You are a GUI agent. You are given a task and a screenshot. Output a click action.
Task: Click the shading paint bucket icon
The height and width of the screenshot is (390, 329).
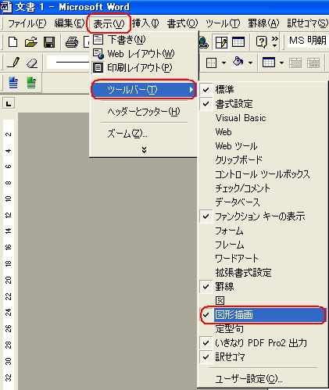238,63
